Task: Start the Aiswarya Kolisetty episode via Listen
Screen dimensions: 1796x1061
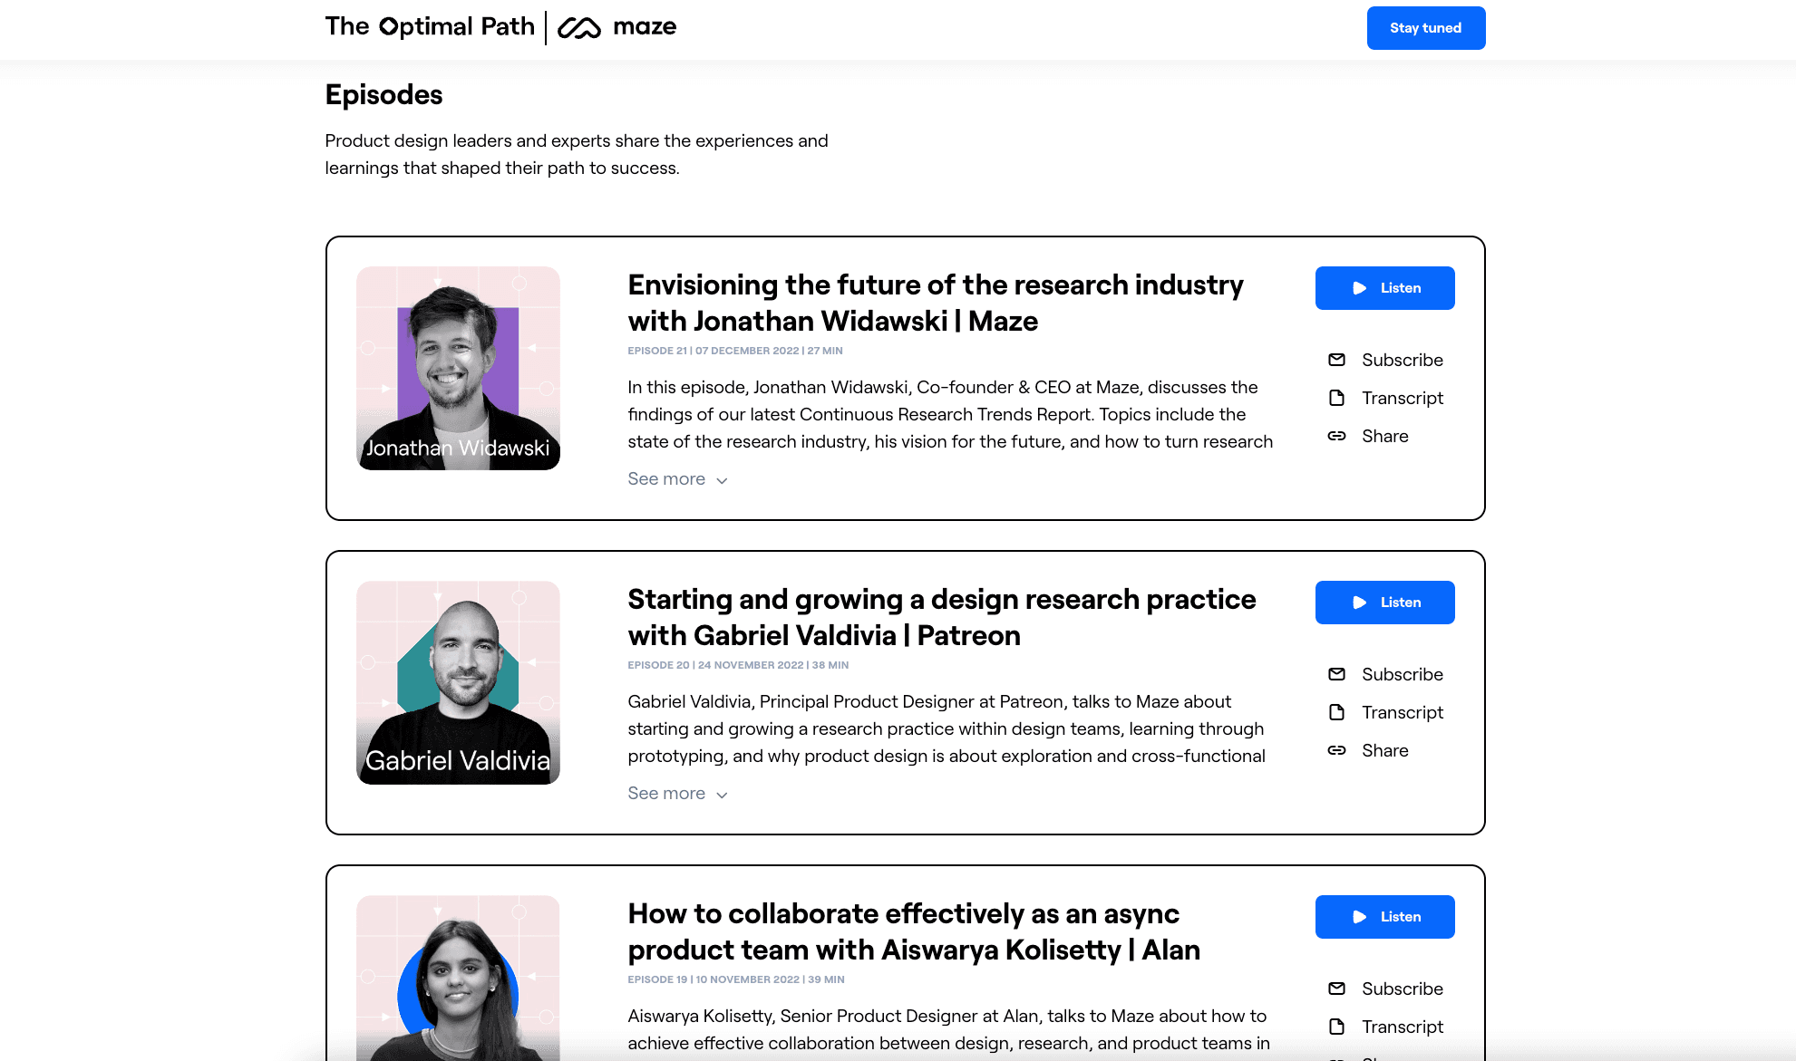Action: [x=1384, y=917]
